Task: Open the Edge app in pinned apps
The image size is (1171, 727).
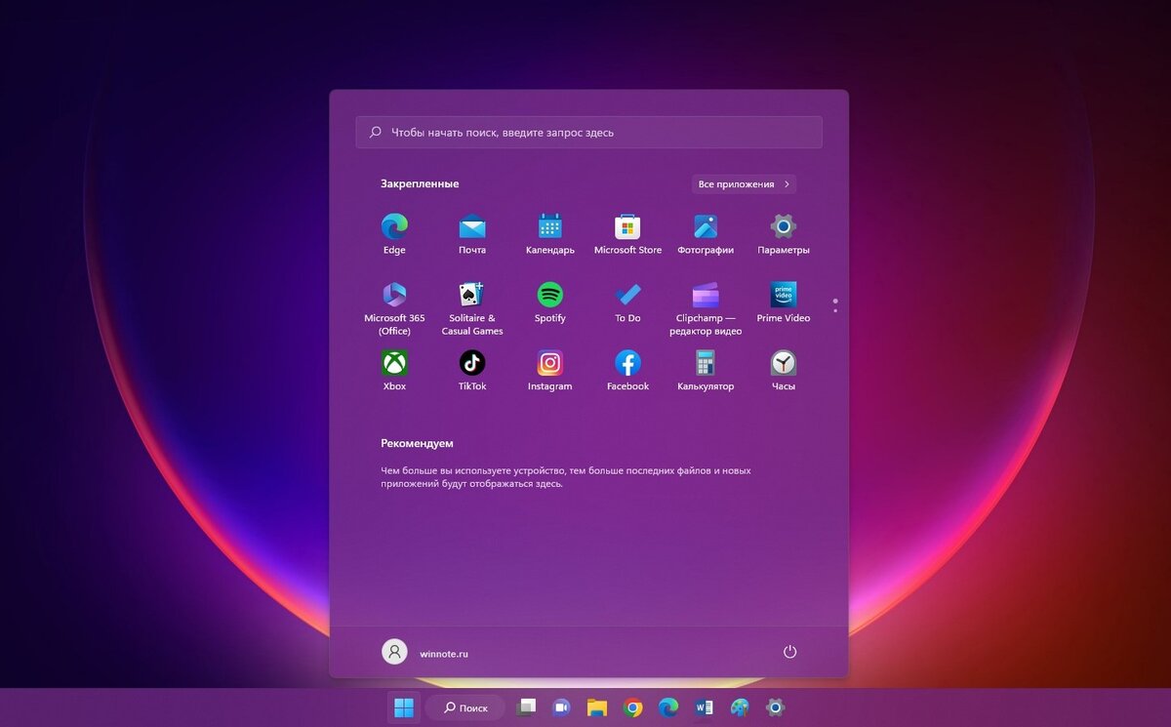Action: [394, 234]
